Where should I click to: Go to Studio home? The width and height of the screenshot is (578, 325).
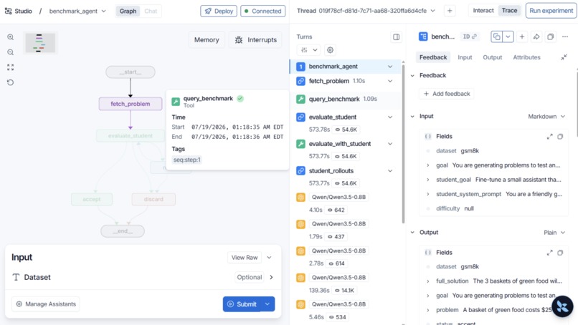pos(19,11)
